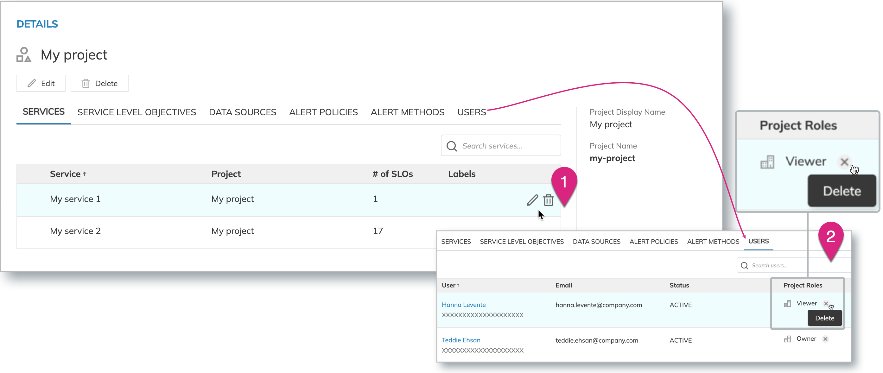Viewport: 883px width, 373px height.
Task: Switch to DATA SOURCES tab in main window
Action: click(242, 112)
